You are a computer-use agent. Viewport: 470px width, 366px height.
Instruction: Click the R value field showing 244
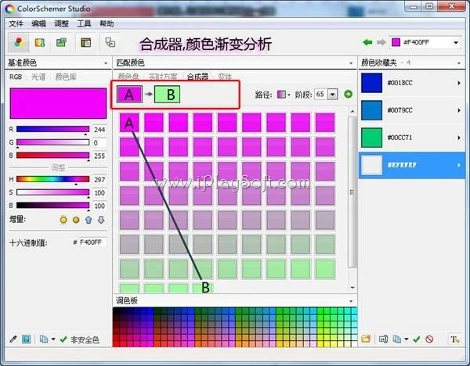pos(99,130)
